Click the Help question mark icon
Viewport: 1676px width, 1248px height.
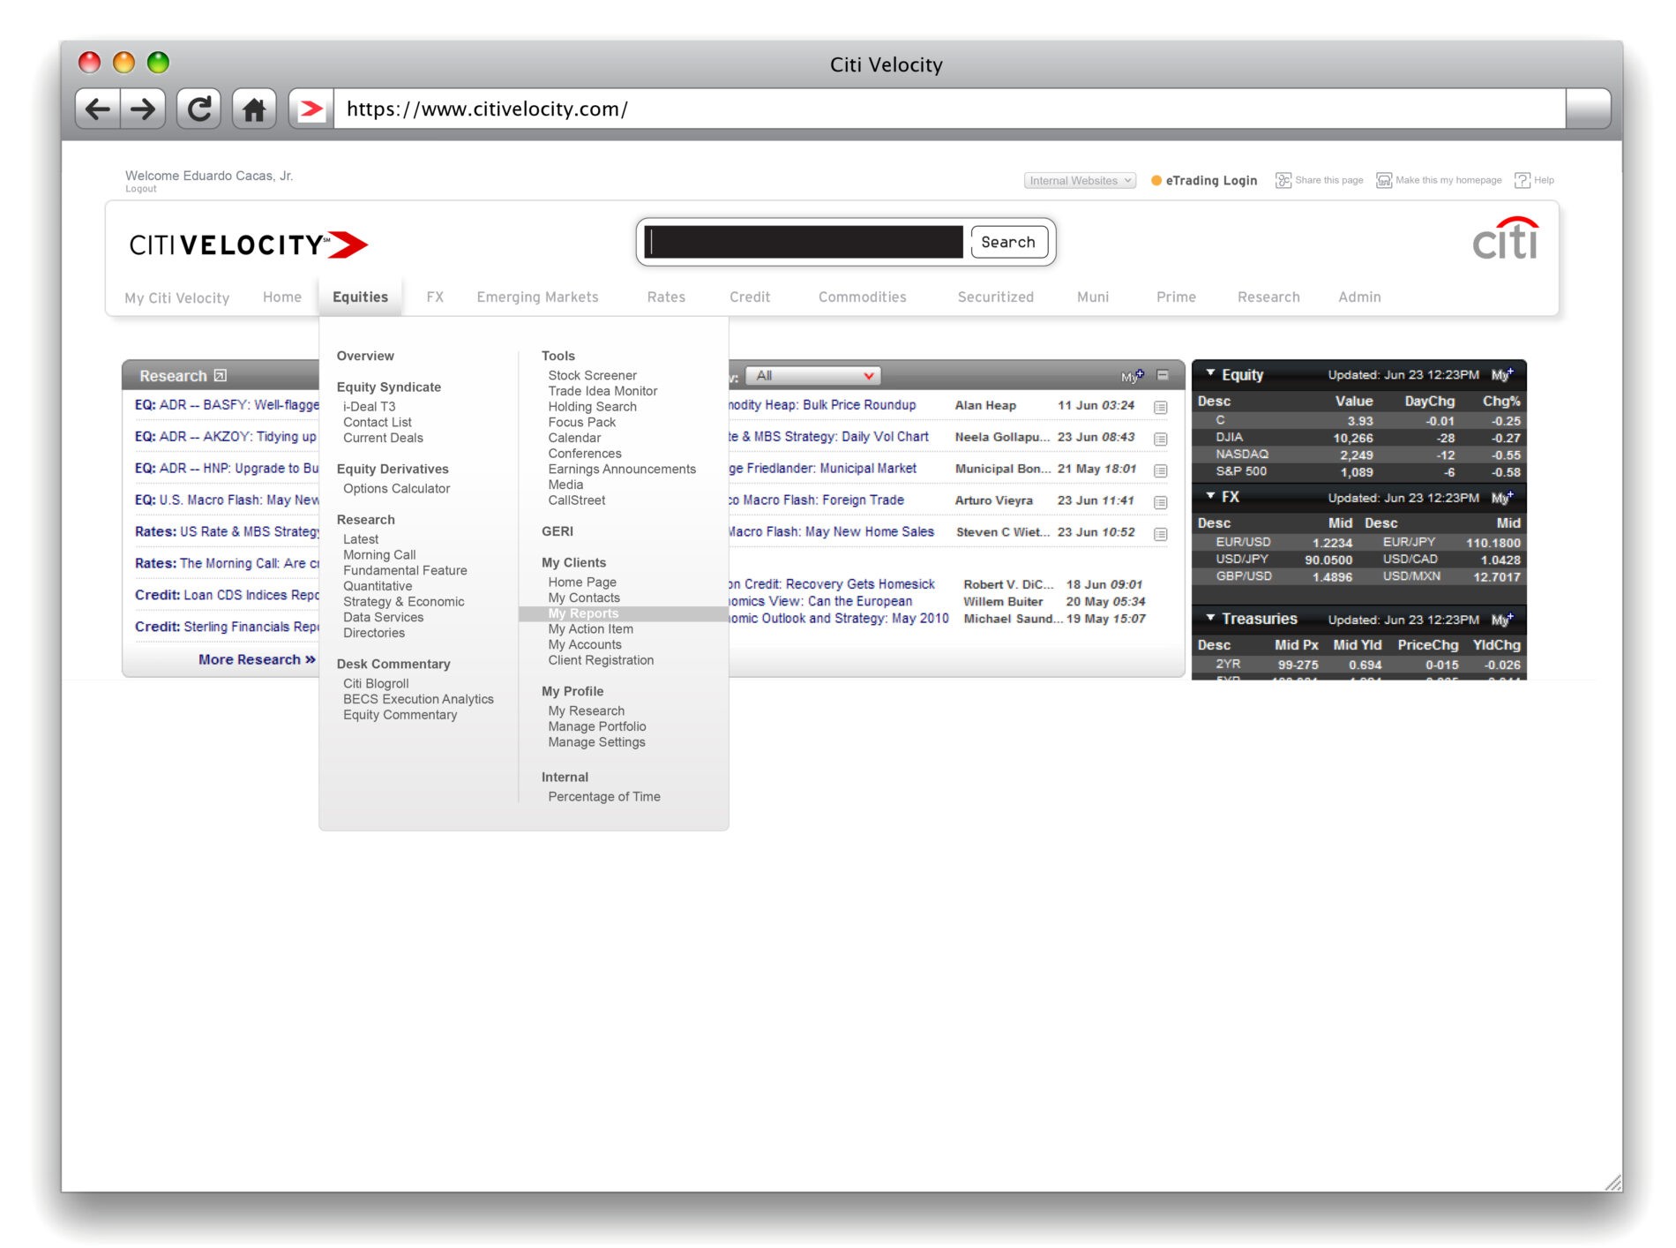(x=1523, y=180)
